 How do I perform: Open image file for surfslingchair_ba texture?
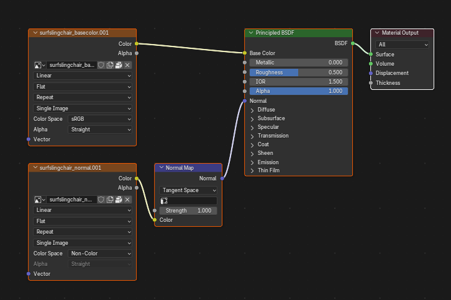tap(119, 65)
